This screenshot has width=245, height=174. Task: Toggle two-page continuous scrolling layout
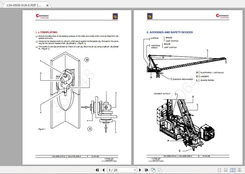(239, 170)
